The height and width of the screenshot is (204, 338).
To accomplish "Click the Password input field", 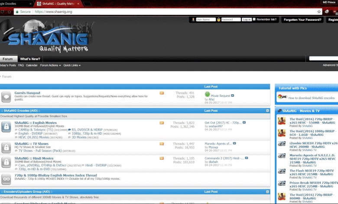I will (231, 20).
